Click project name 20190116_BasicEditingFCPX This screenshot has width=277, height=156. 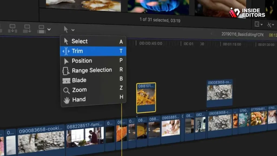(x=243, y=34)
